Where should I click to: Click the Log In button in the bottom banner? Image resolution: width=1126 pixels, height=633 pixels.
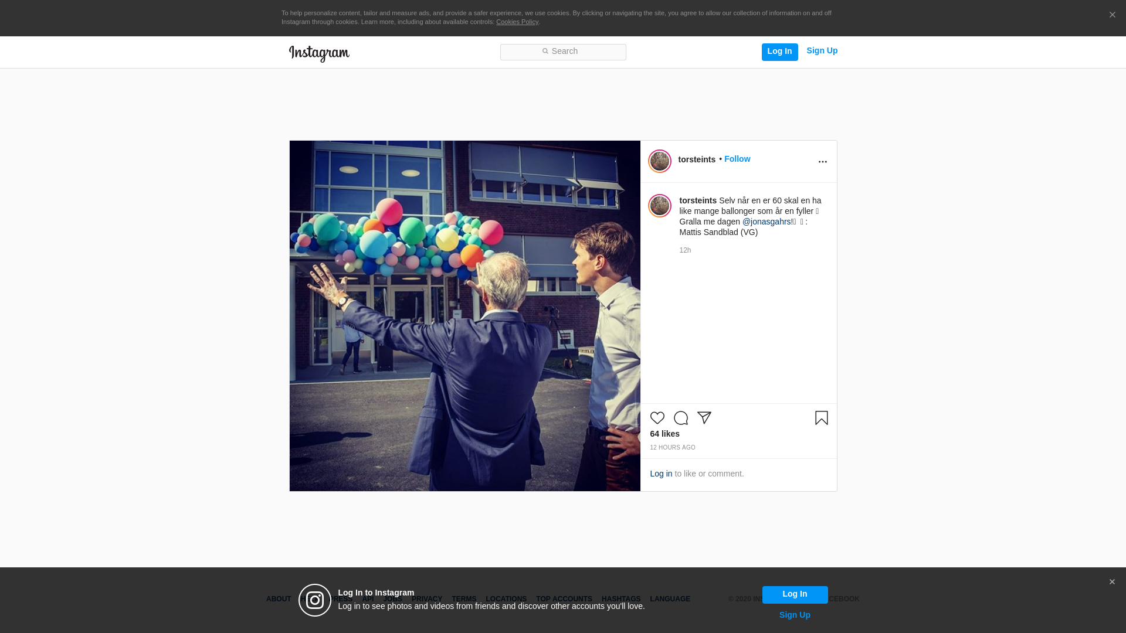795,594
